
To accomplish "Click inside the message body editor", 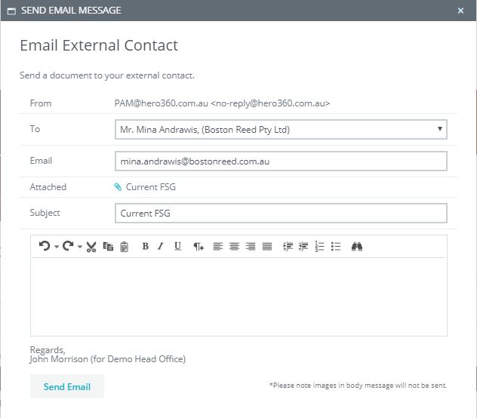I will pos(238,297).
